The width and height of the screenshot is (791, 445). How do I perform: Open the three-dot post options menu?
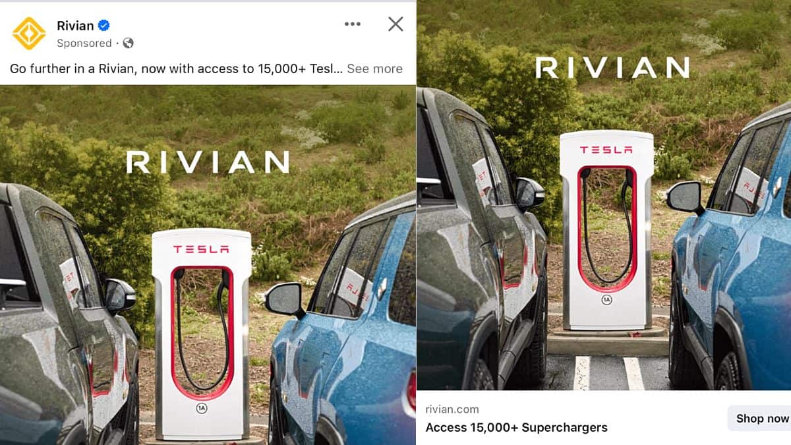pyautogui.click(x=353, y=24)
